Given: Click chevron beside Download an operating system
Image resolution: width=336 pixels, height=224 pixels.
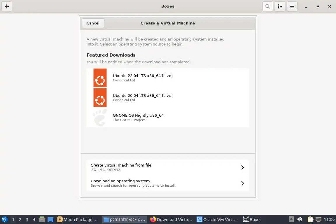Looking at the screenshot, I should tap(243, 183).
